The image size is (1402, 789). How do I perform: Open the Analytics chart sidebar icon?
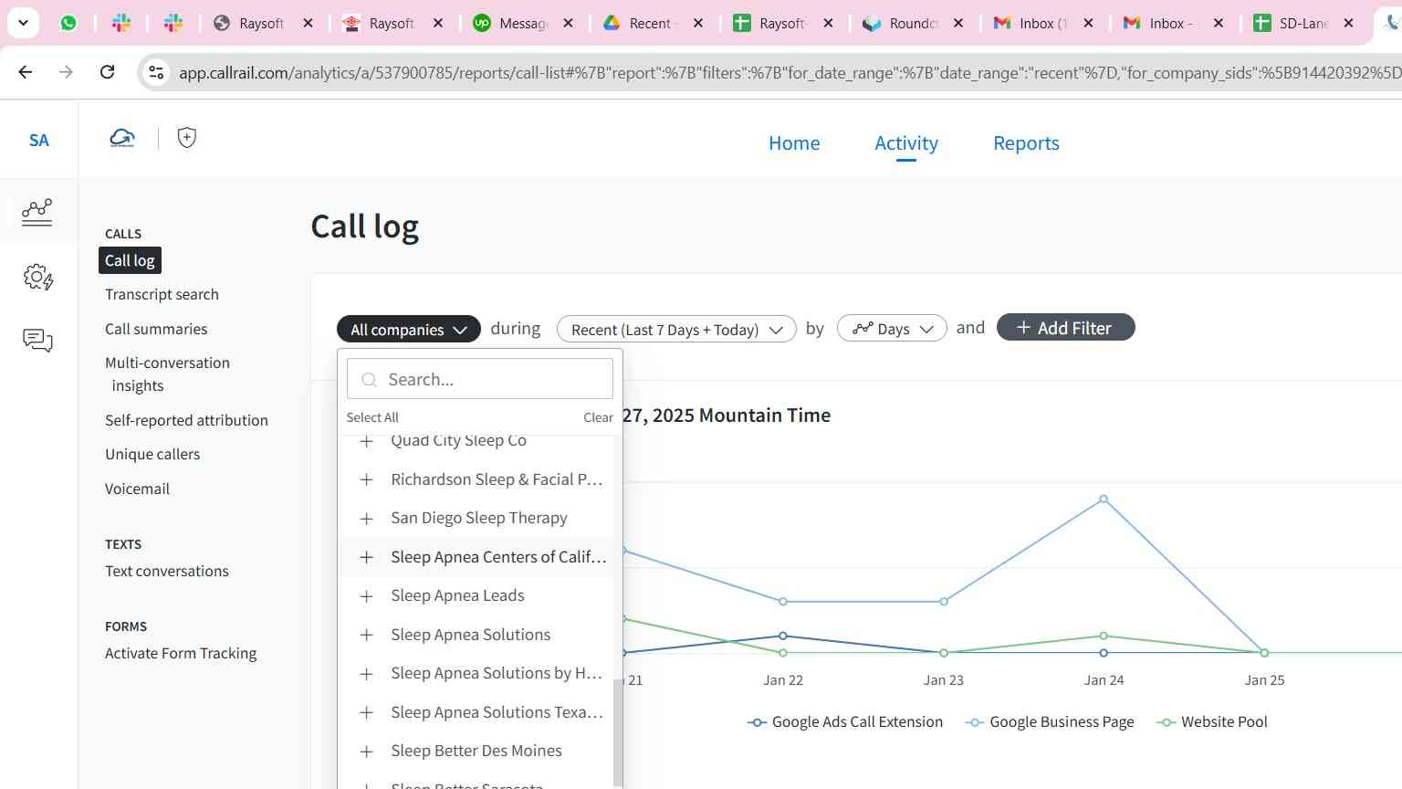[x=37, y=212]
